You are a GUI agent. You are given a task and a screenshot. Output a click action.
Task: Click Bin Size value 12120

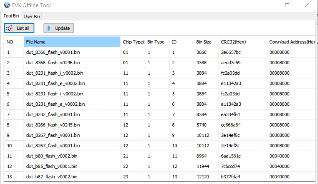pyautogui.click(x=203, y=176)
